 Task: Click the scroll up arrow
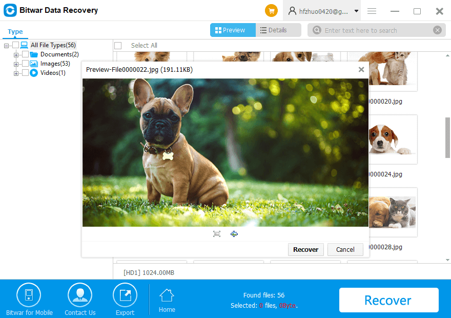(x=447, y=55)
